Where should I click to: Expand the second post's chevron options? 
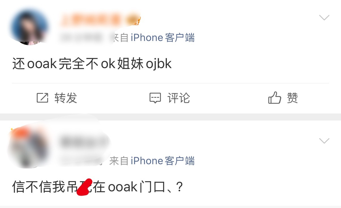click(324, 140)
